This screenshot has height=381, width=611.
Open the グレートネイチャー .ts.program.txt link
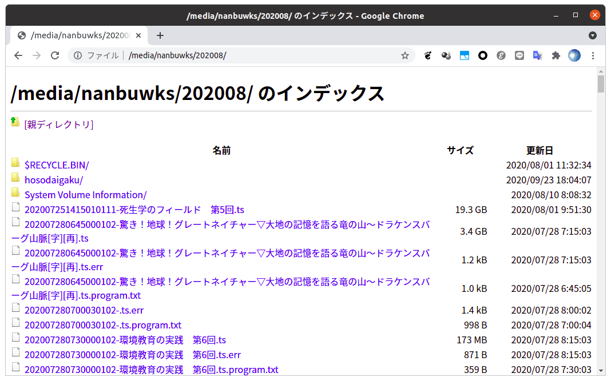220,288
